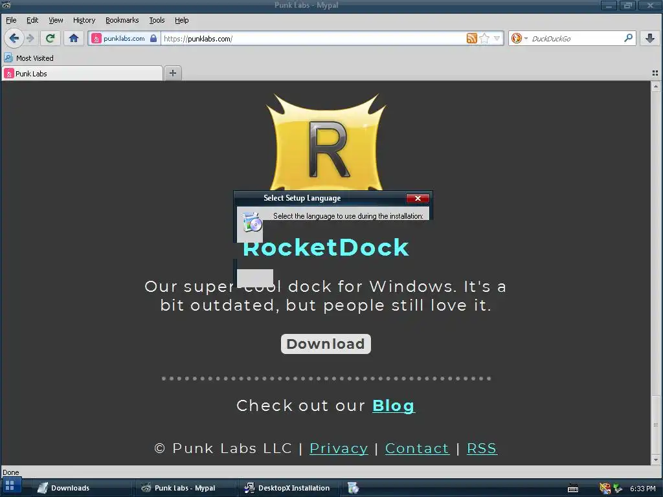Click the scrollbar down arrow
Screen dimensions: 663x497
(656, 459)
